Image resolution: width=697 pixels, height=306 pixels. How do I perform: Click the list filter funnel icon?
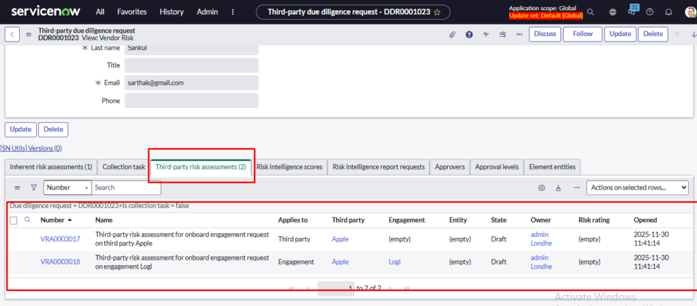(33, 188)
